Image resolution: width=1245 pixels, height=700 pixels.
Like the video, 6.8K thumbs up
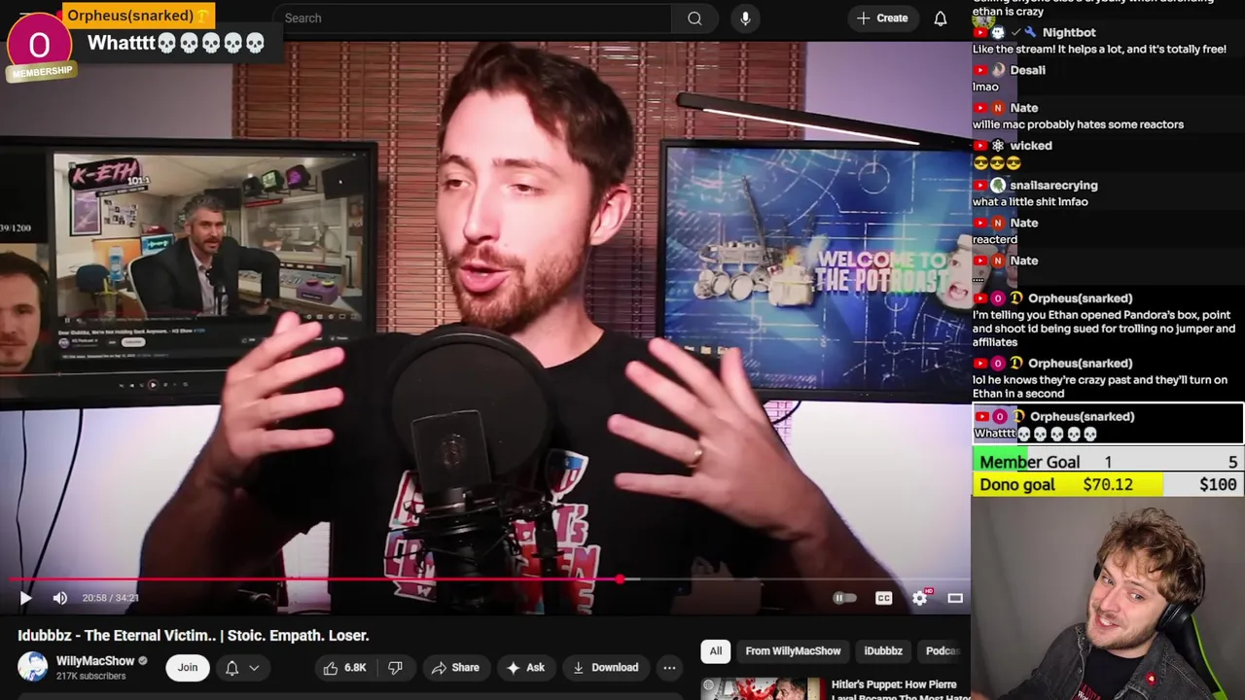pyautogui.click(x=344, y=668)
